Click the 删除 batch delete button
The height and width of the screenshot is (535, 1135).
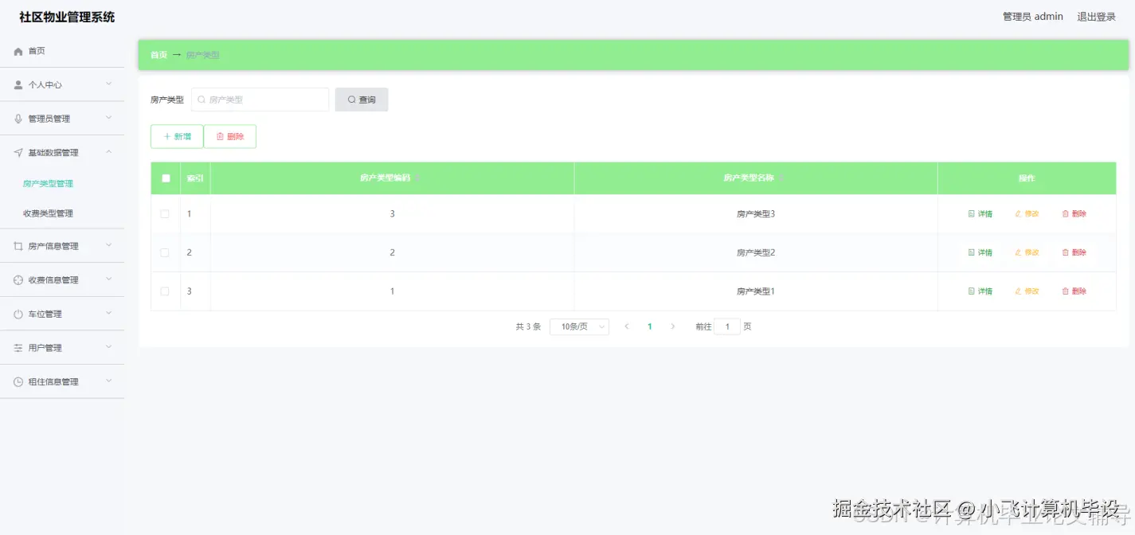tap(230, 136)
